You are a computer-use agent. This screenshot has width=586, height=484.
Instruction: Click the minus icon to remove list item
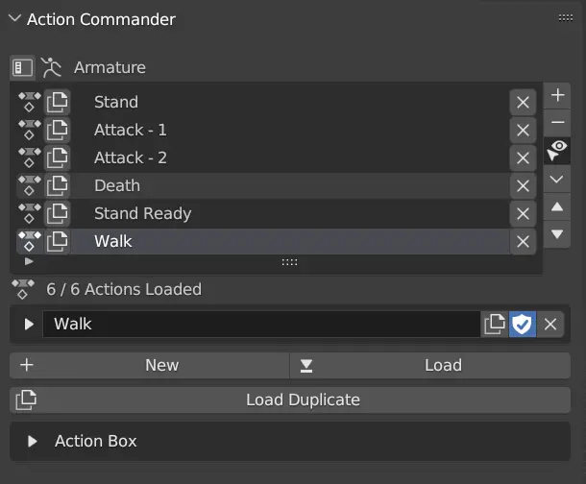pyautogui.click(x=557, y=123)
